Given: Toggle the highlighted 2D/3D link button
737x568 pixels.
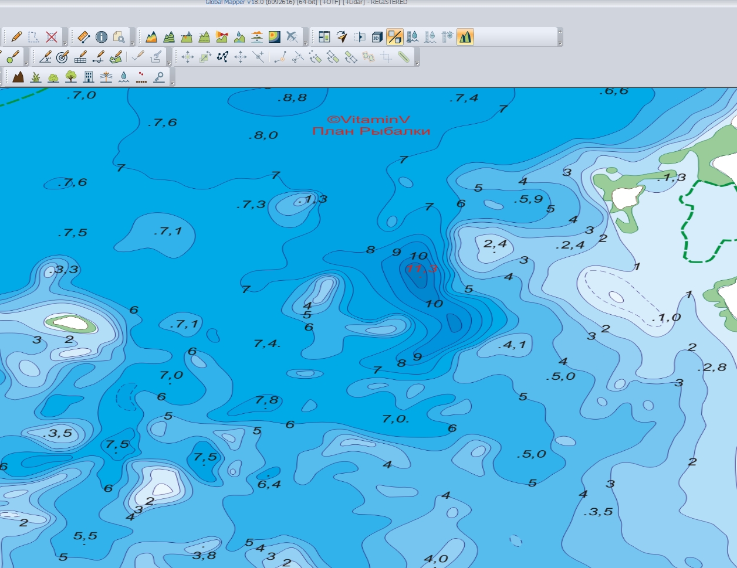Looking at the screenshot, I should pos(395,37).
